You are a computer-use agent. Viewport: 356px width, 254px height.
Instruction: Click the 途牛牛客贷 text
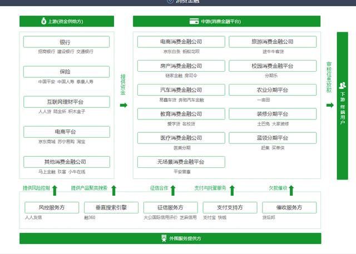(273, 52)
